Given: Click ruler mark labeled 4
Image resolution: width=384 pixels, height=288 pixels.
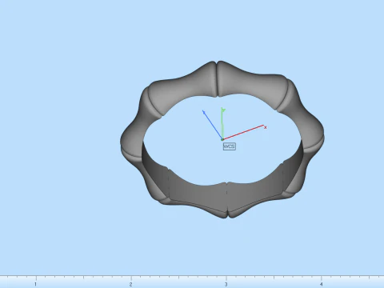Looking at the screenshot, I should point(321,284).
